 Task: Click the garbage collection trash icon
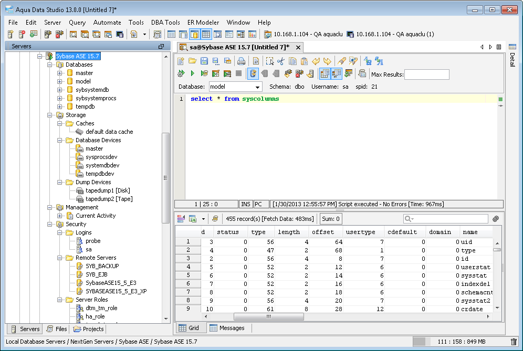pyautogui.click(x=513, y=342)
